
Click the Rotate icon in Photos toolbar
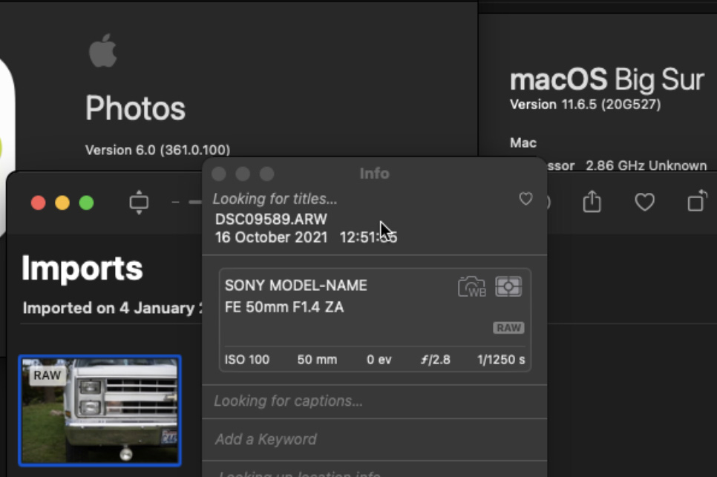pyautogui.click(x=698, y=201)
